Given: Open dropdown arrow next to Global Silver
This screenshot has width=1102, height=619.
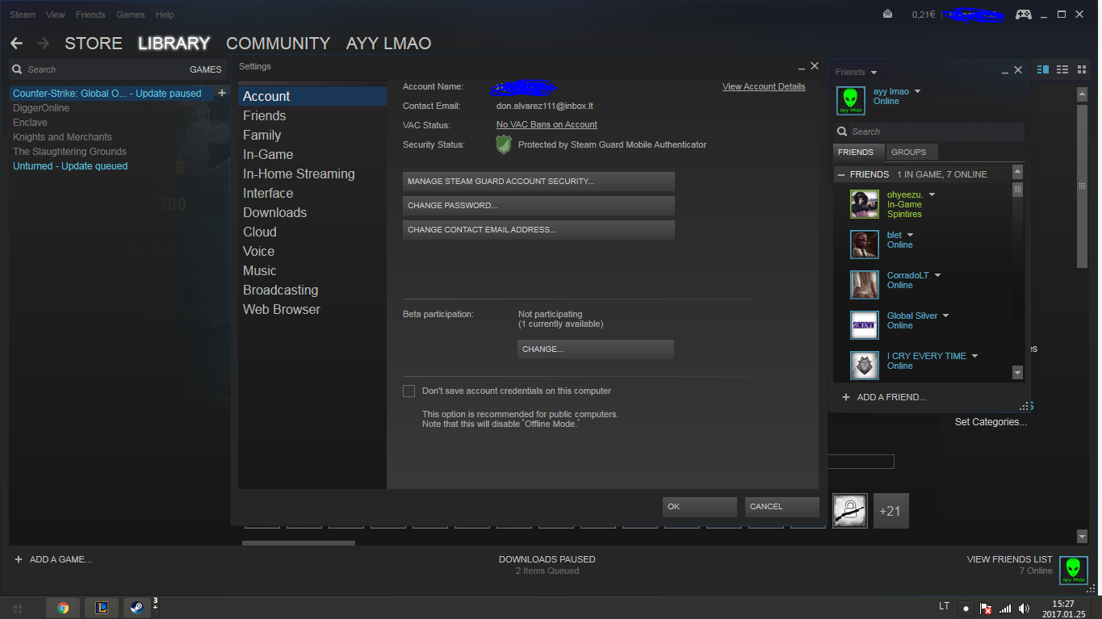Looking at the screenshot, I should tap(946, 316).
